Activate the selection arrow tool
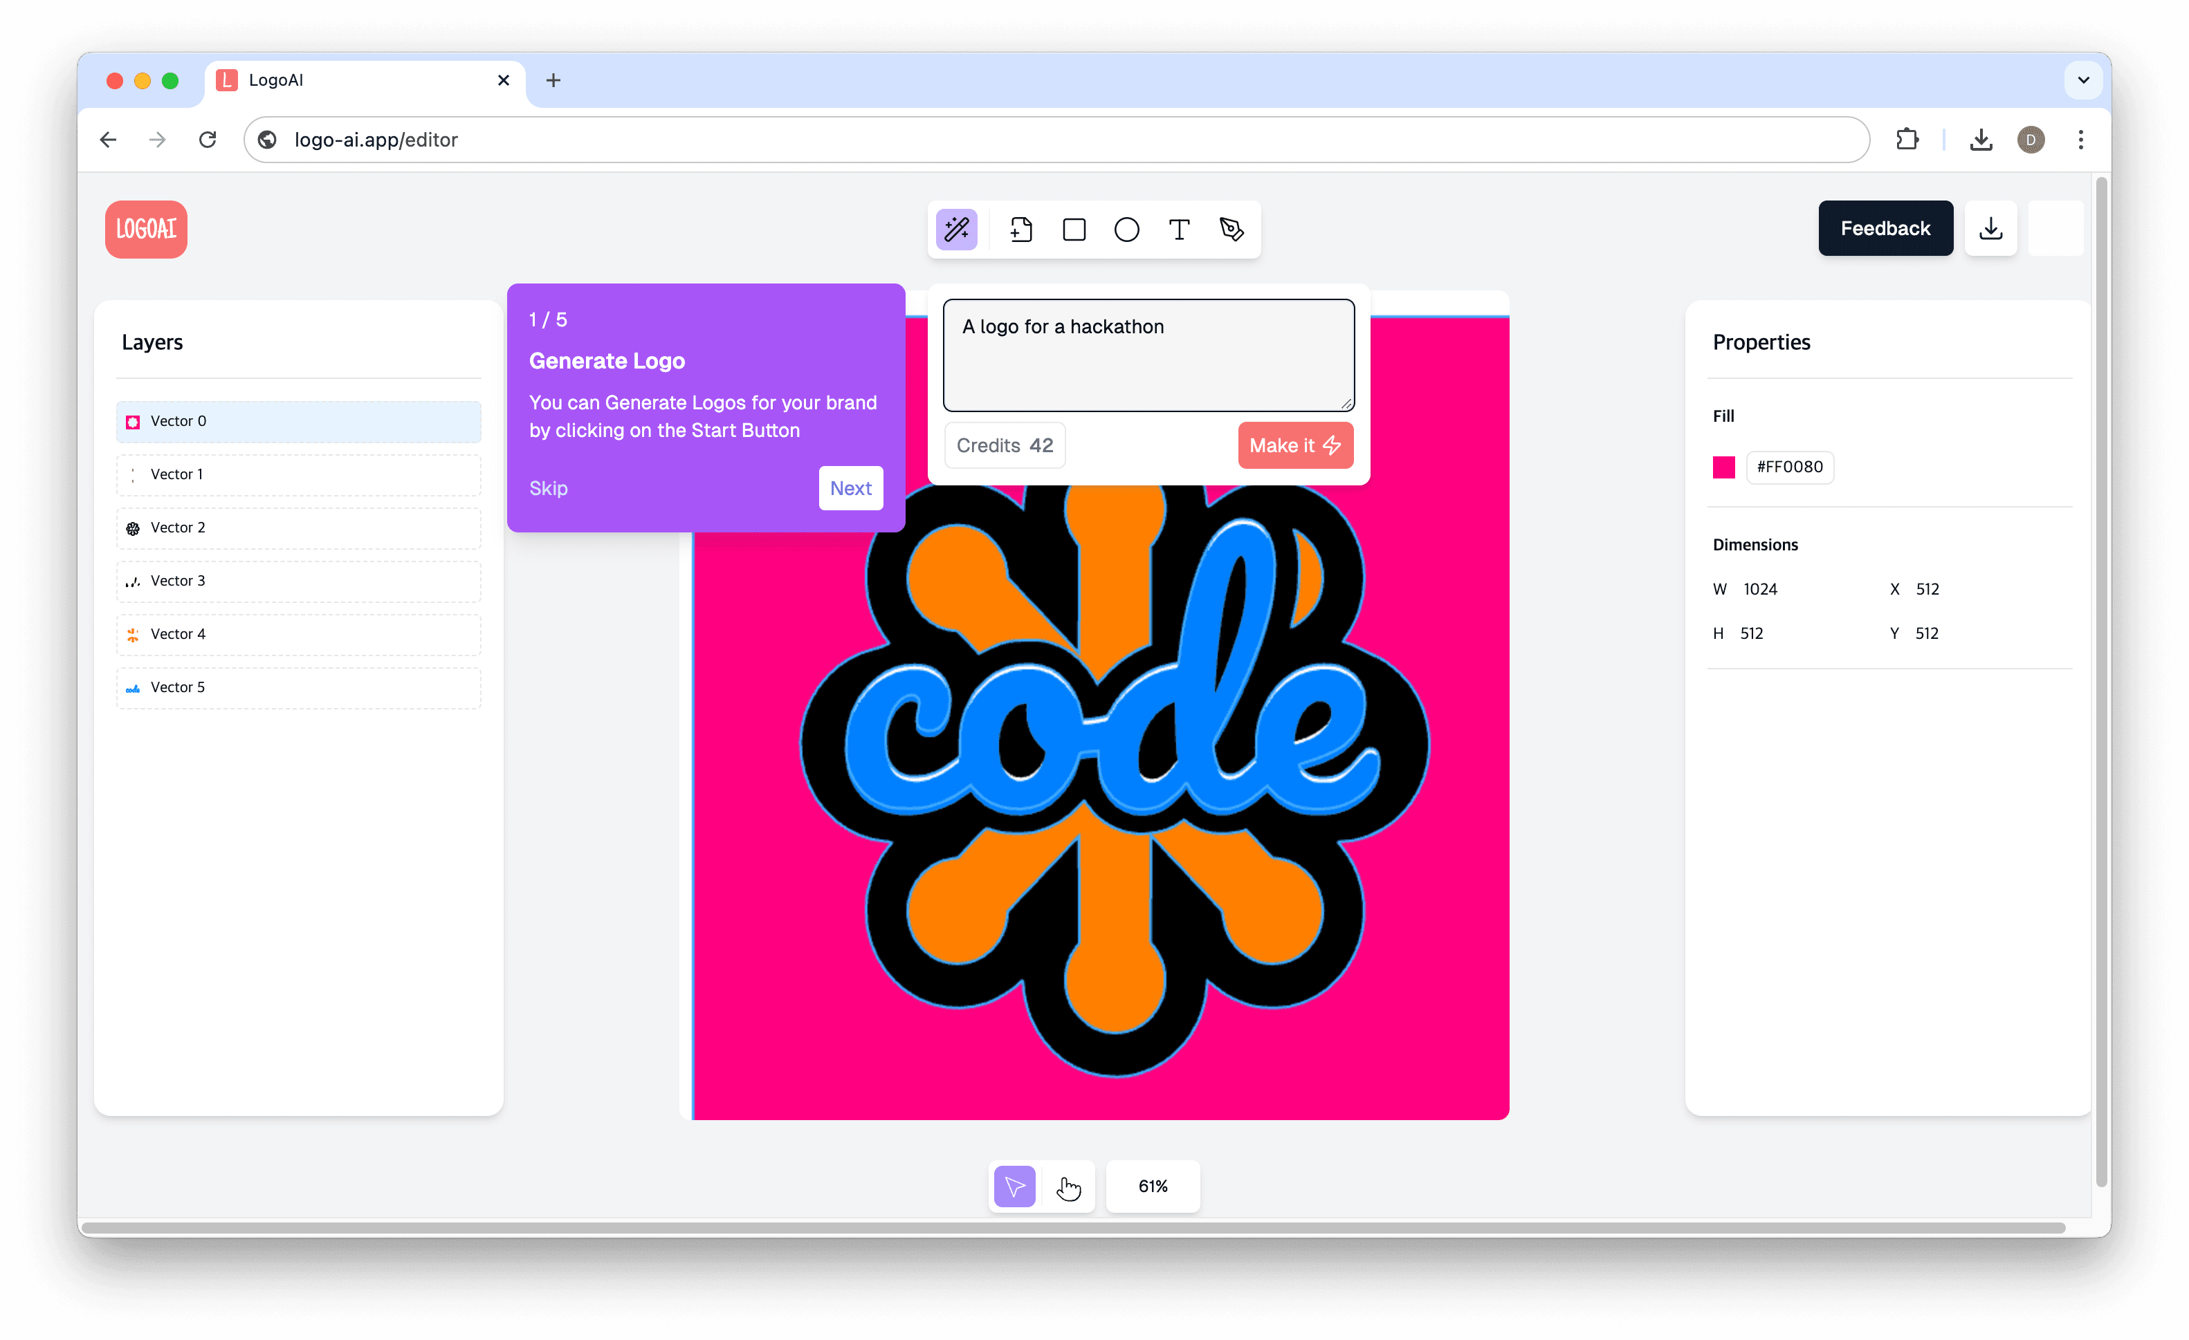Image resolution: width=2189 pixels, height=1340 pixels. click(1014, 1187)
